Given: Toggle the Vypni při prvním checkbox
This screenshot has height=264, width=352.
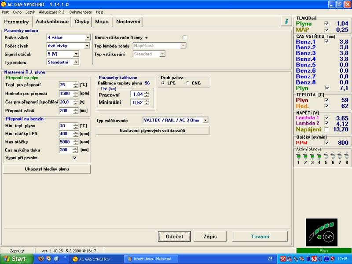Looking at the screenshot, I should [x=74, y=158].
